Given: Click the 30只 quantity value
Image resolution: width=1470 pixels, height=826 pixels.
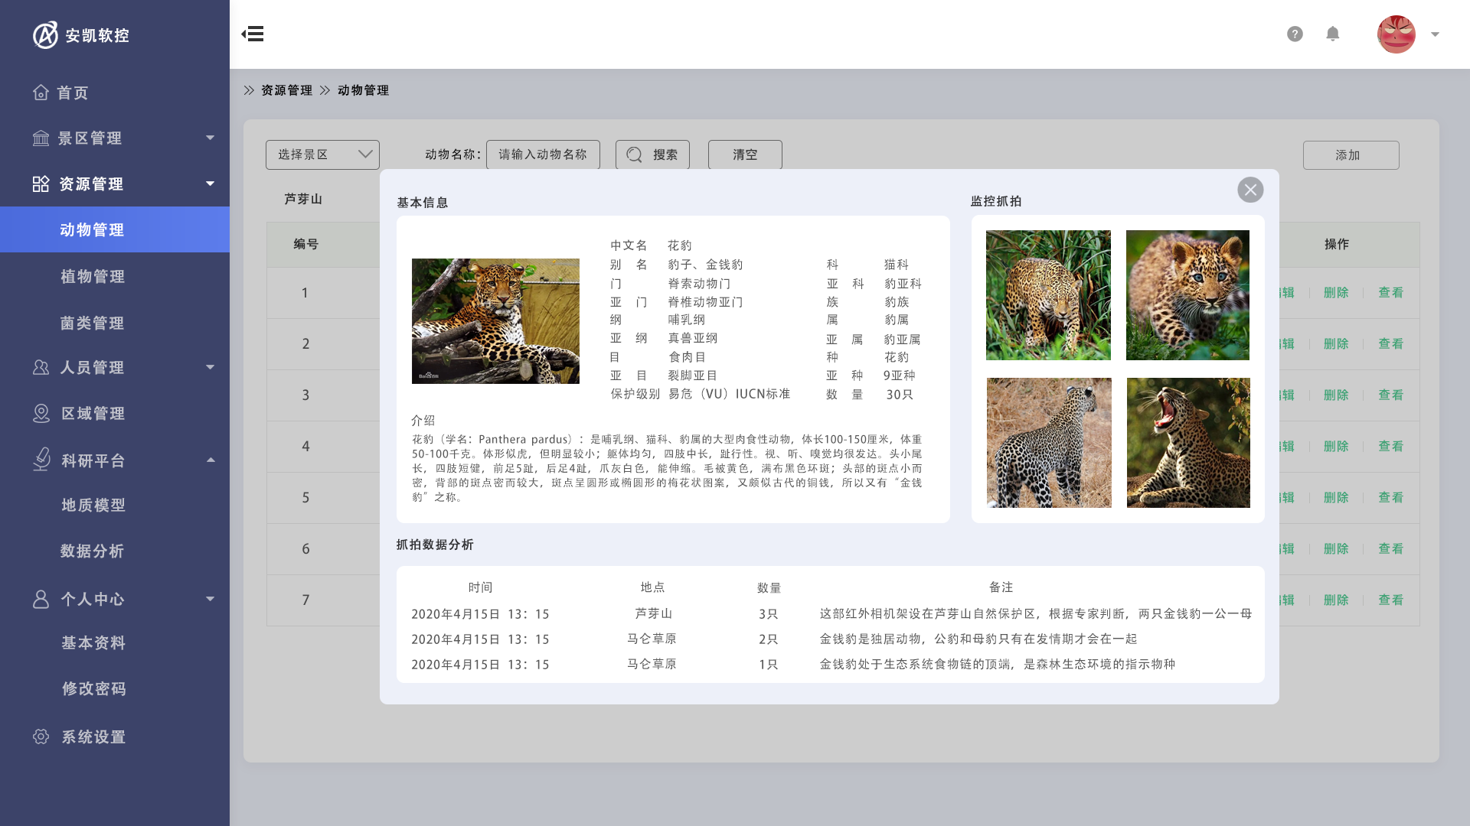Looking at the screenshot, I should point(900,395).
